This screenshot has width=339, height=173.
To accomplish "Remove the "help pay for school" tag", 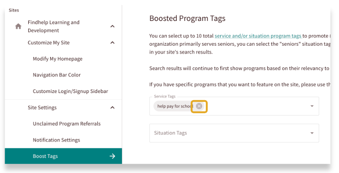I will click(199, 106).
